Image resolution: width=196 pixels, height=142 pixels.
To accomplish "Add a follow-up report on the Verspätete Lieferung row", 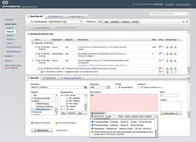I will click(167, 54).
